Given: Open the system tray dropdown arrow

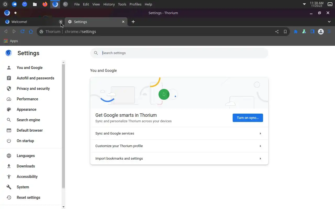Looking at the screenshot, I should point(304,4).
